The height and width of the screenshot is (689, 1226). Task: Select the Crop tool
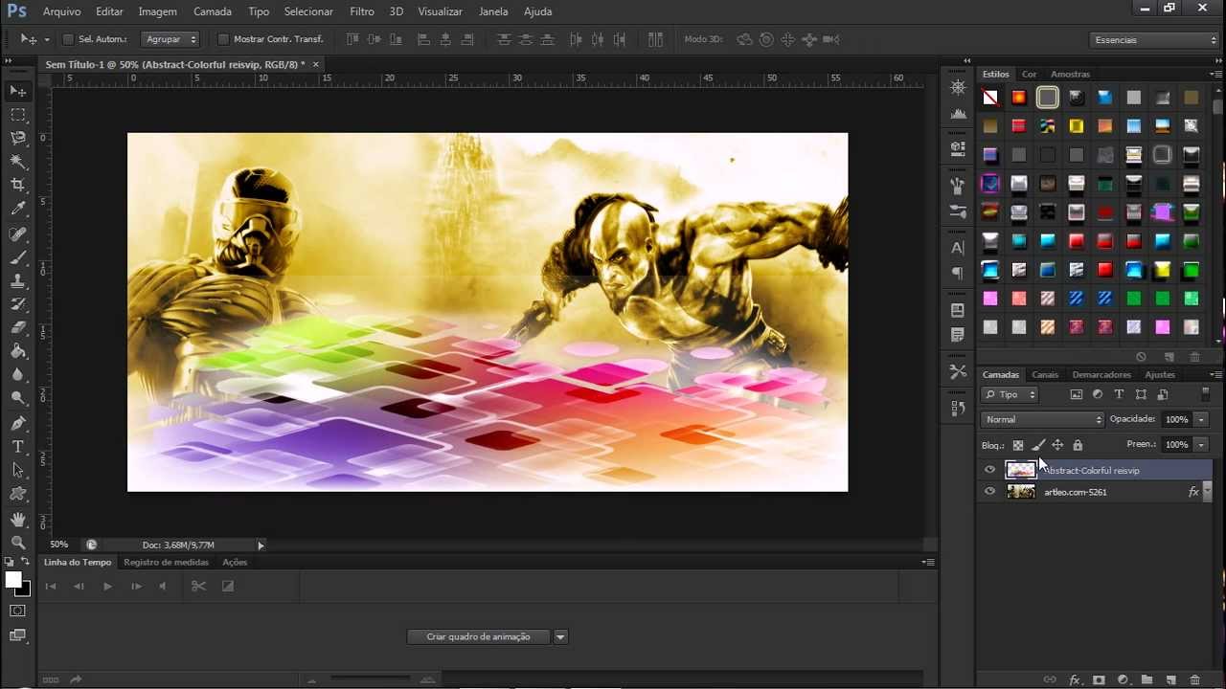click(18, 186)
